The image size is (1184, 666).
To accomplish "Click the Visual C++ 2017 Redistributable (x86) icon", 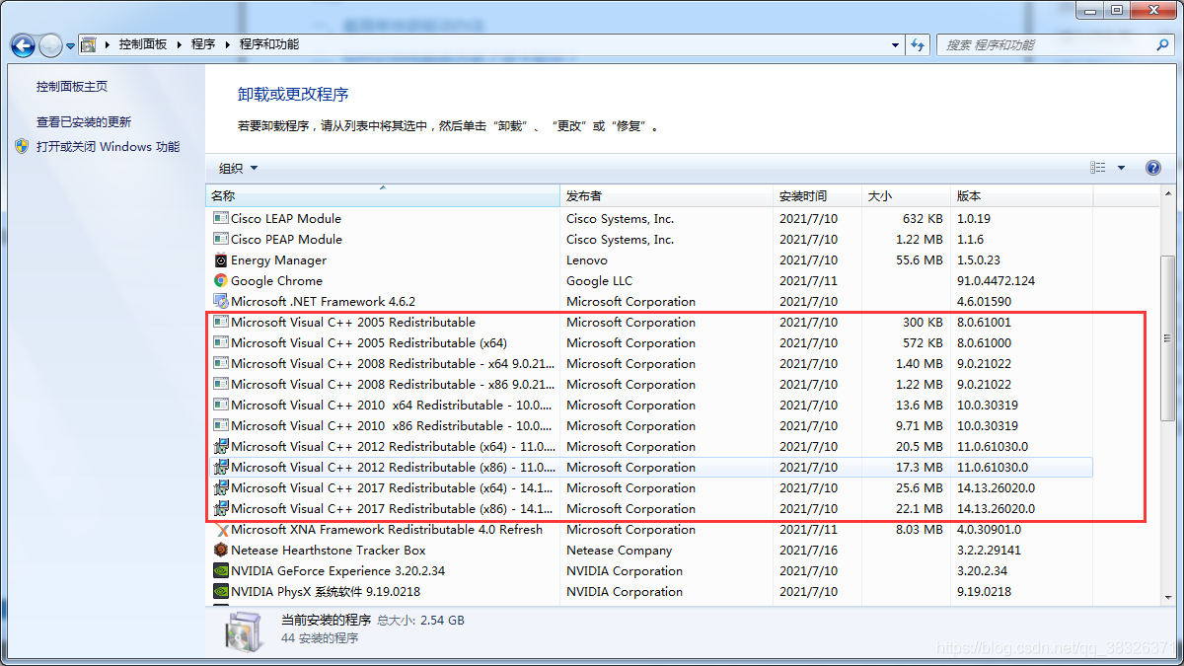I will pos(221,509).
